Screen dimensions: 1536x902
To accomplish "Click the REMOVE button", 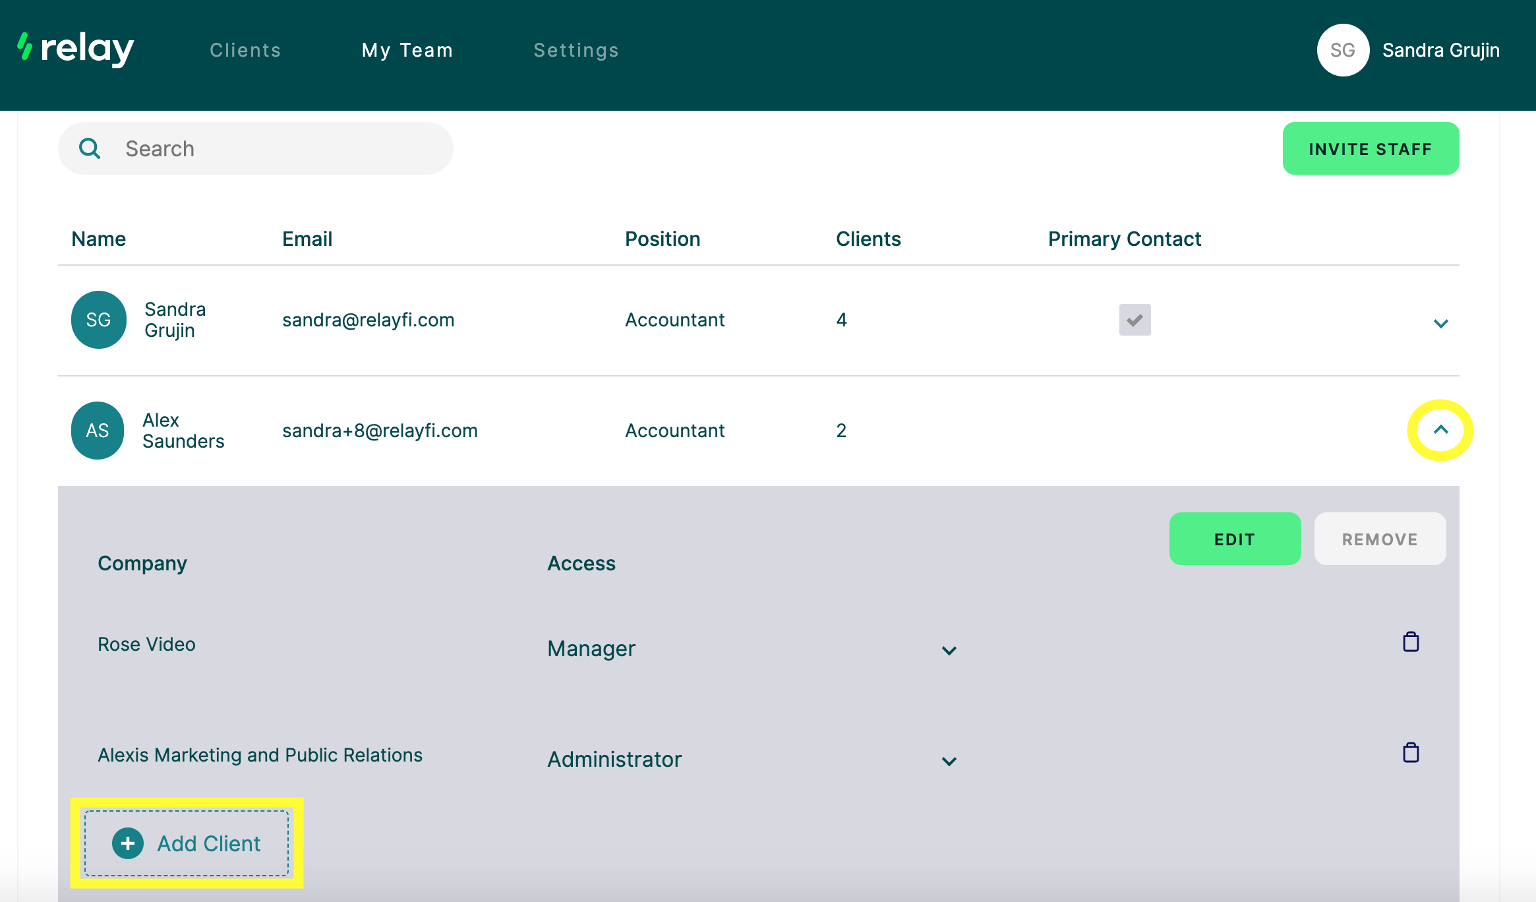I will 1380,539.
